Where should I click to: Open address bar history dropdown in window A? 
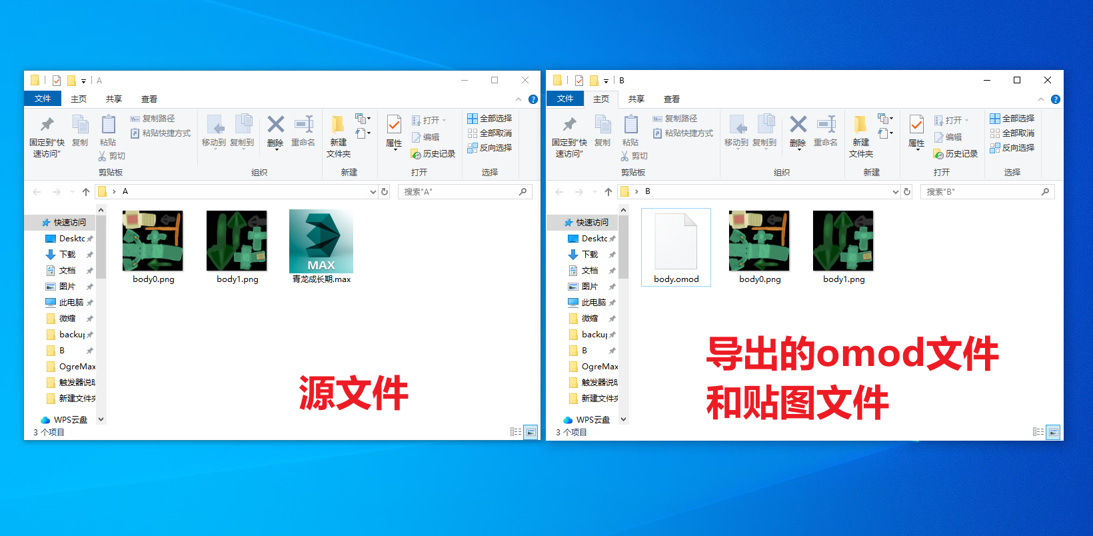[x=373, y=192]
